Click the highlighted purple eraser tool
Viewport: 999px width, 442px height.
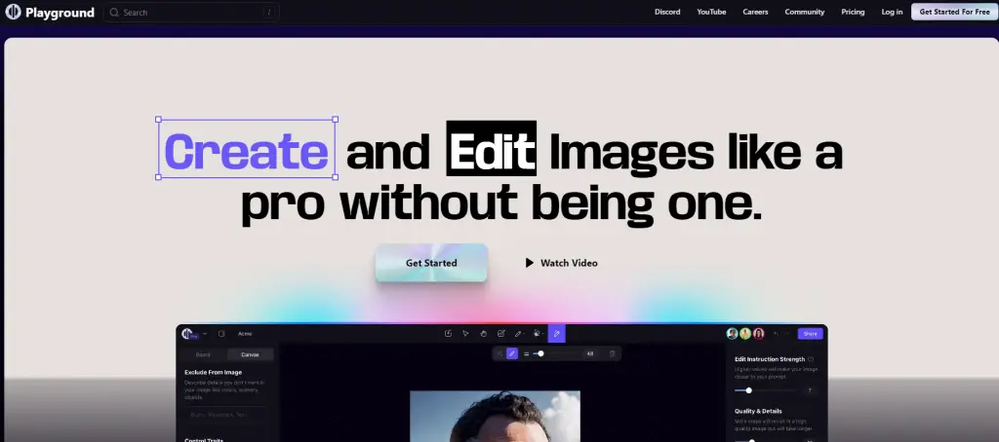click(556, 334)
